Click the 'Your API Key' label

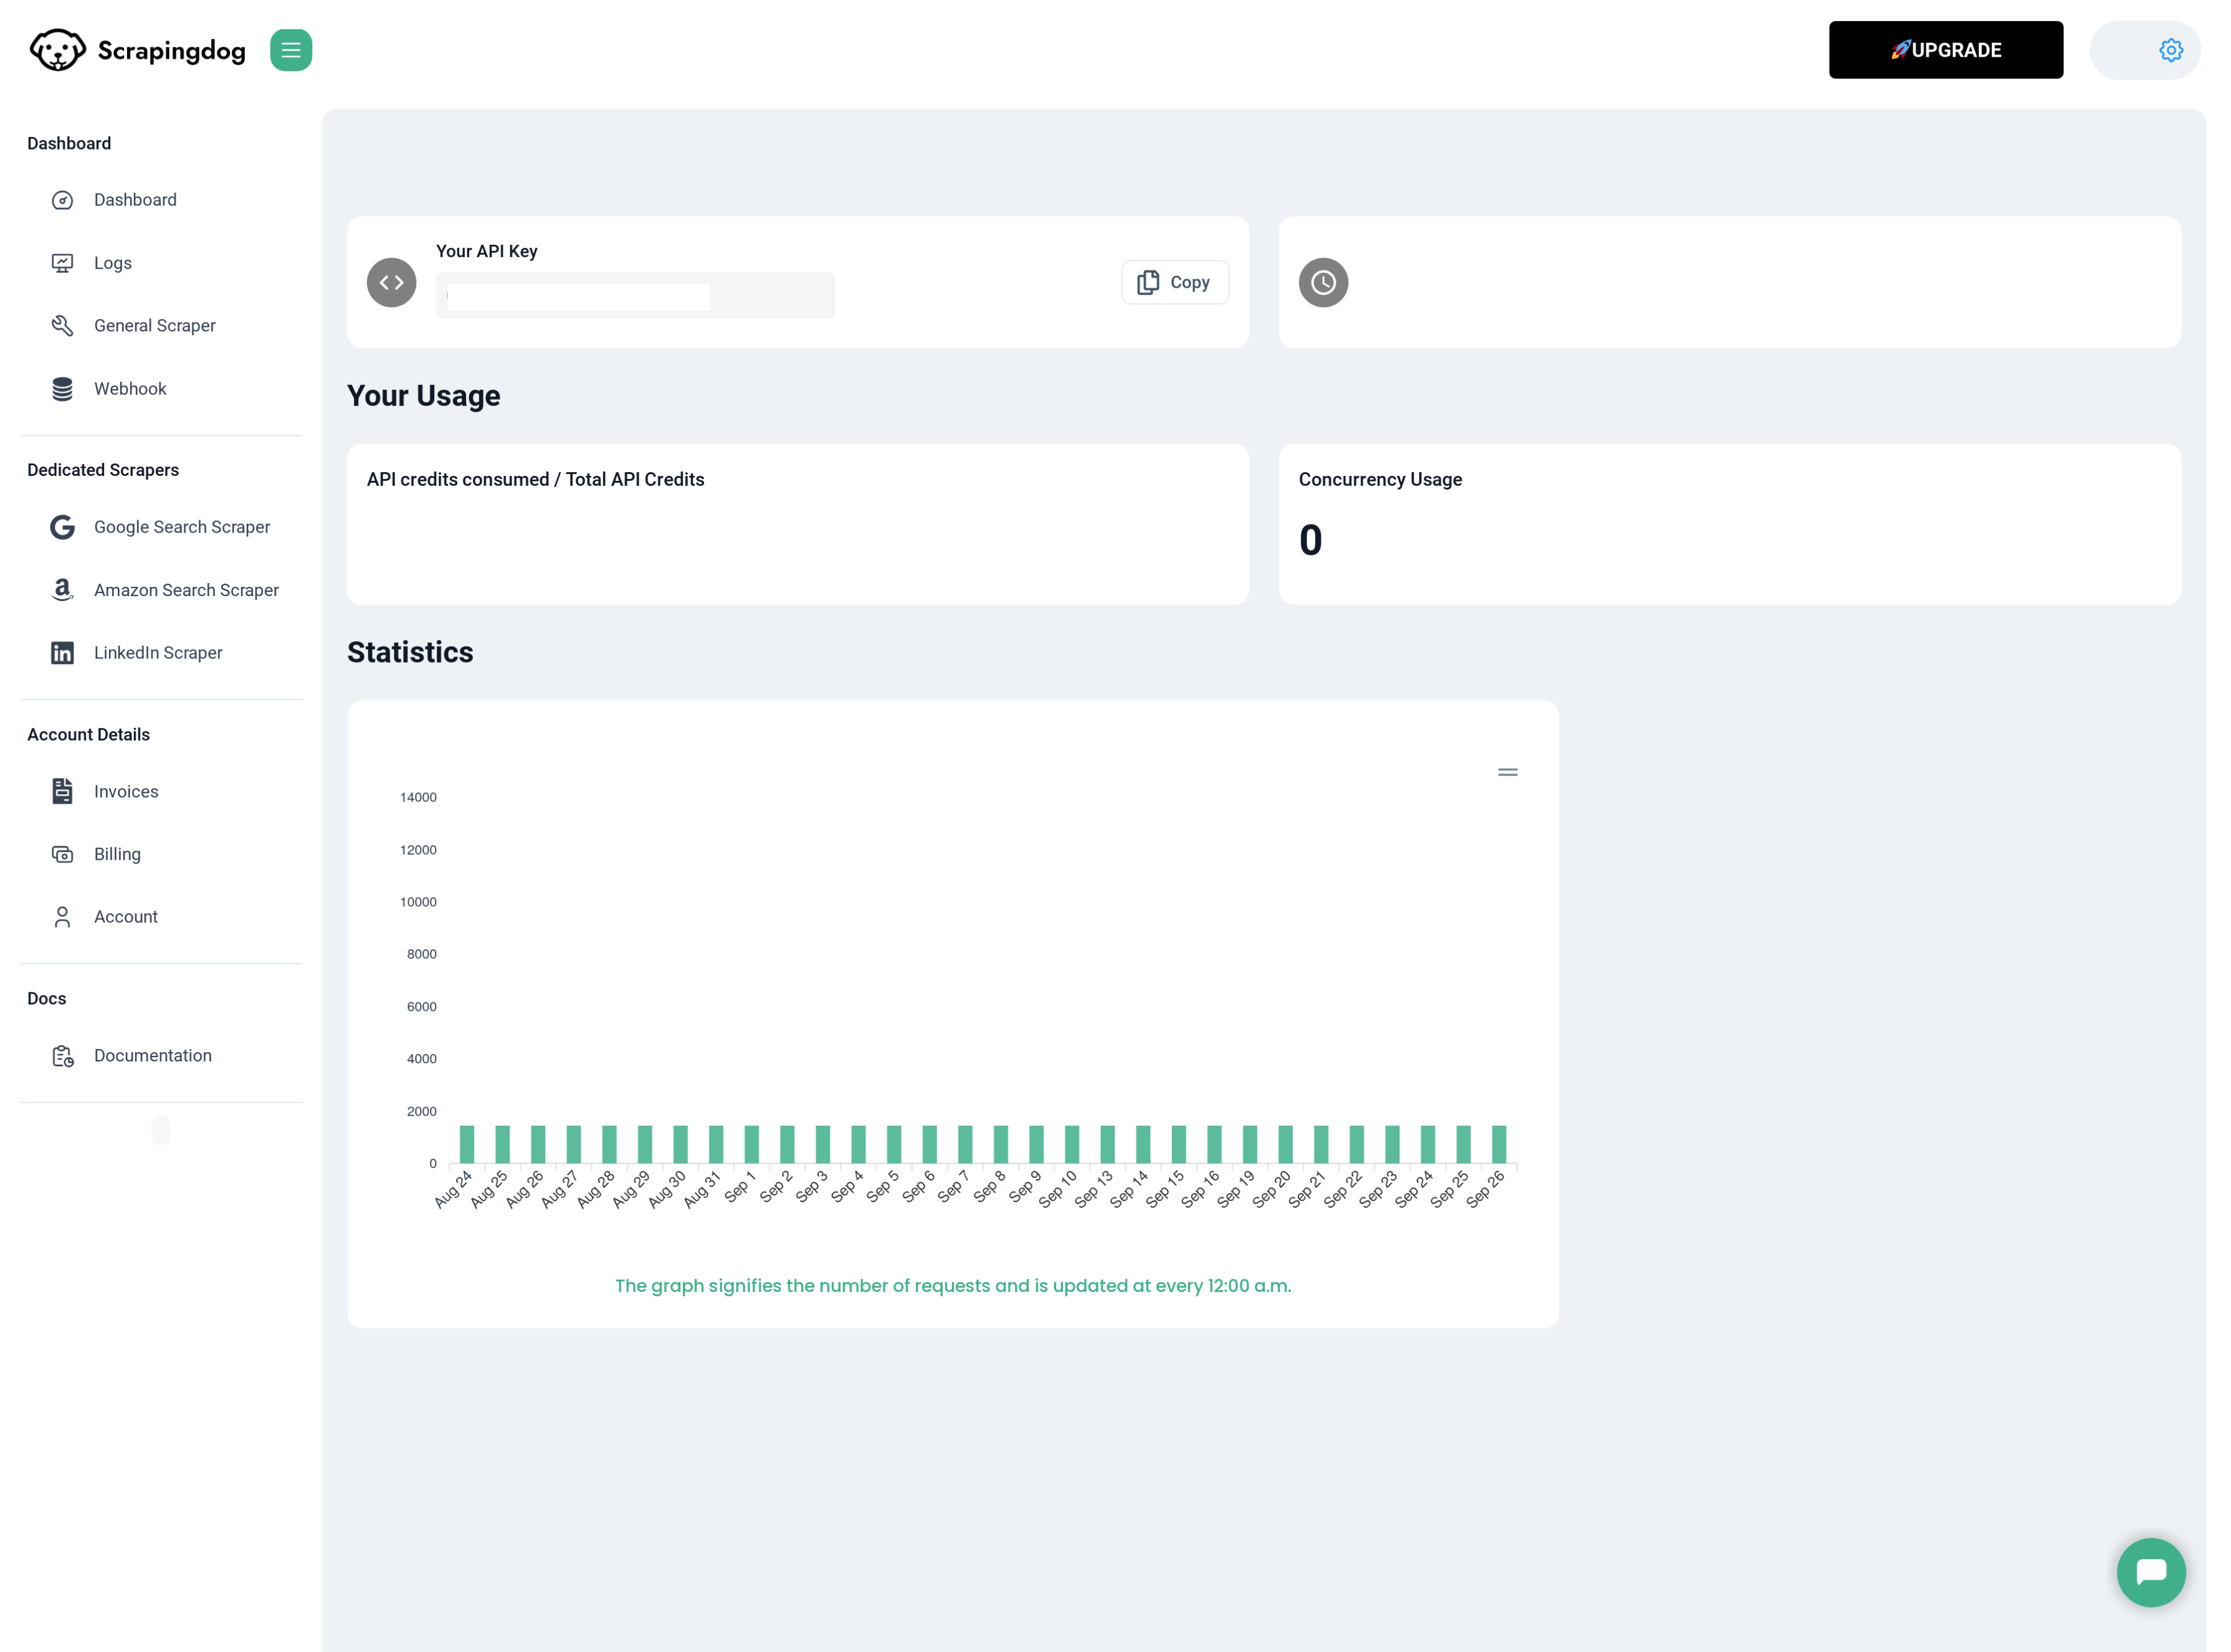[x=486, y=251]
